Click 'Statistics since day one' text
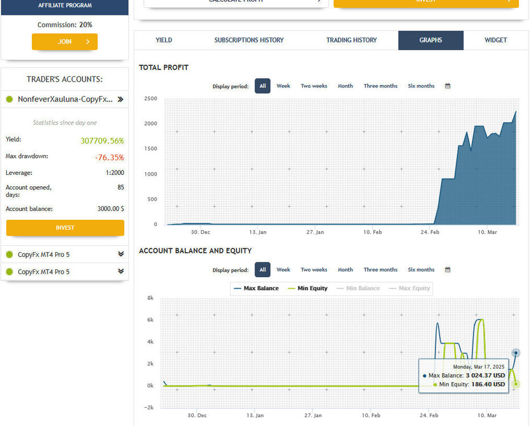Viewport: 532px width, 426px height. [65, 123]
